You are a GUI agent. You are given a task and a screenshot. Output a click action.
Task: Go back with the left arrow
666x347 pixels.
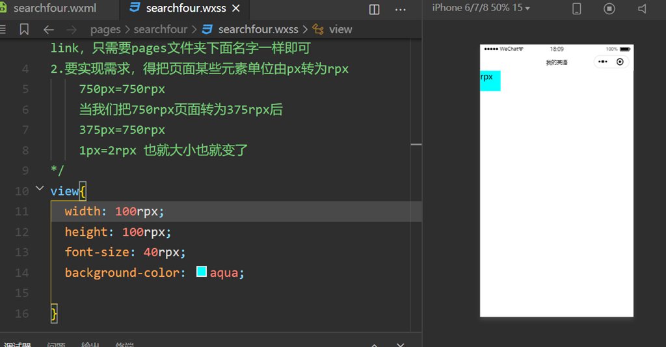point(48,30)
